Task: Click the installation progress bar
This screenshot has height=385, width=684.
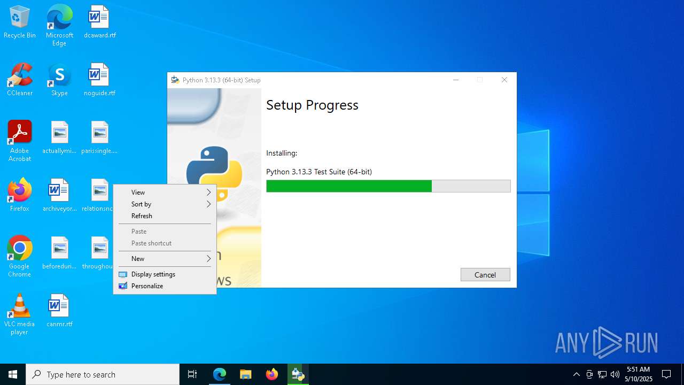Action: click(x=388, y=186)
